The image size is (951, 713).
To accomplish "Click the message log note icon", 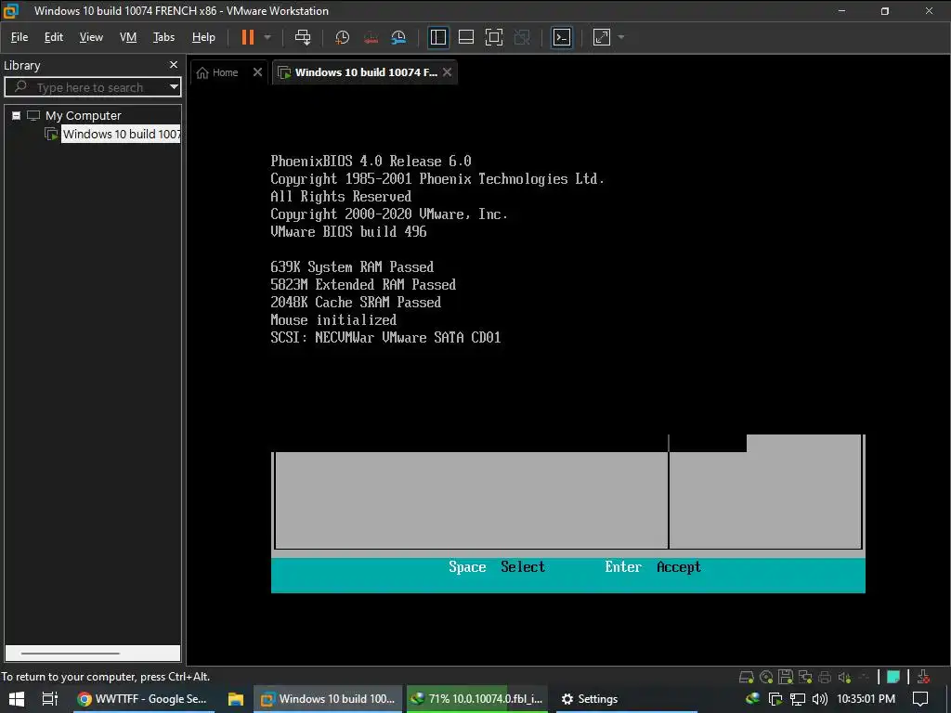I will (892, 677).
